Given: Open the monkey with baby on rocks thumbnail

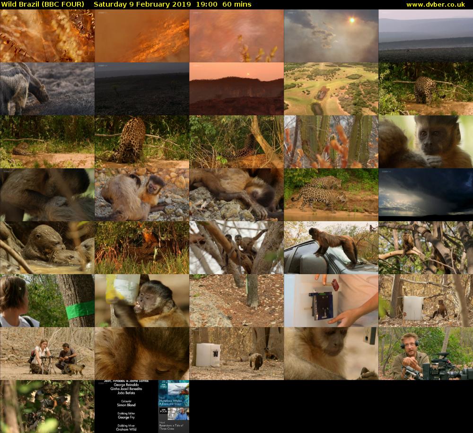Looking at the screenshot, I should (x=142, y=195).
